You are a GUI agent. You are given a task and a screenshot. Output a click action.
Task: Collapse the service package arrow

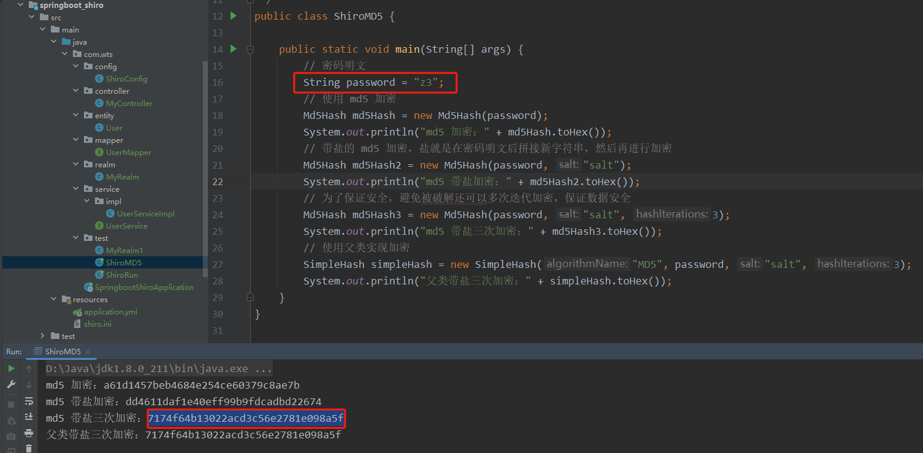(75, 189)
